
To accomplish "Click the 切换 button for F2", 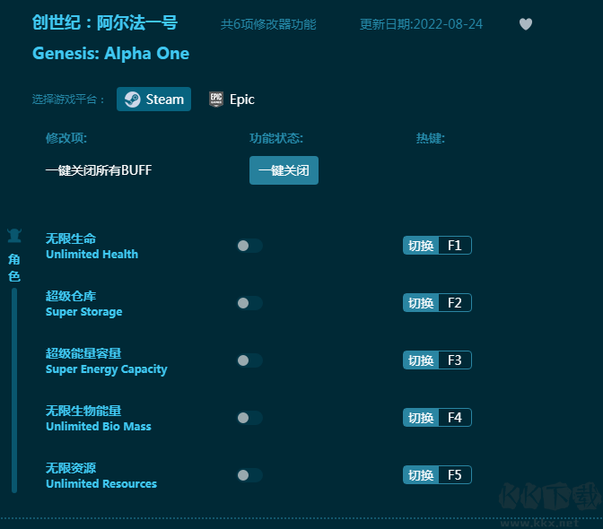I will [421, 303].
